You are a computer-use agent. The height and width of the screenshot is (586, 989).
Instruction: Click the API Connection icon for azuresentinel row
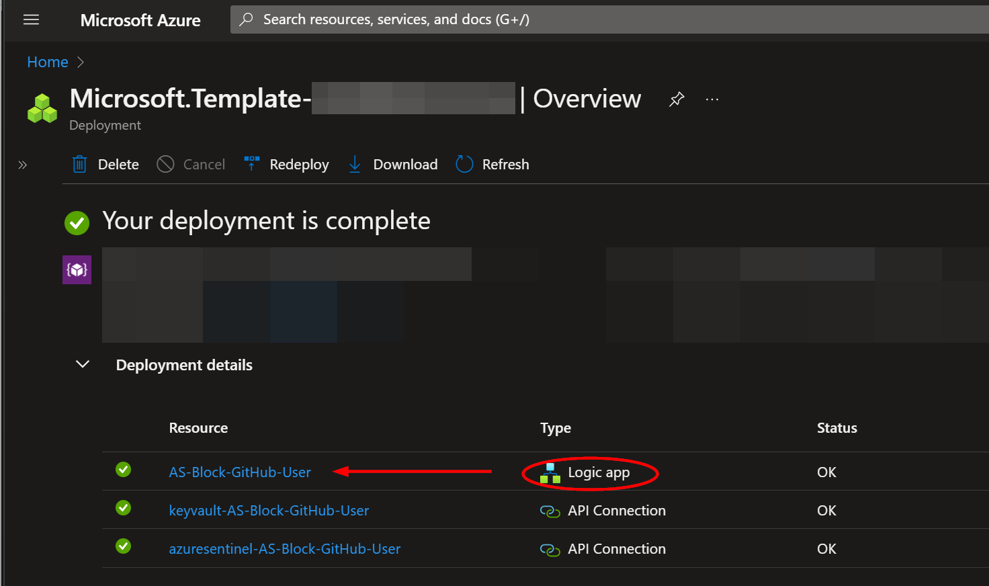(x=550, y=550)
